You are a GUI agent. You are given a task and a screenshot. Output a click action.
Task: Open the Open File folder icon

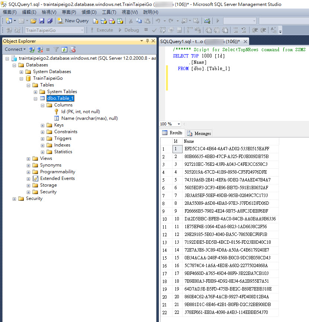[x=33, y=21]
